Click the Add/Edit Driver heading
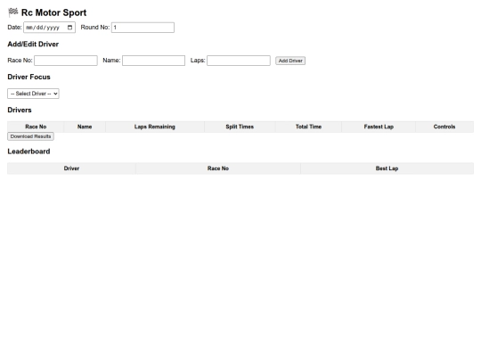This screenshot has height=361, width=481. (33, 45)
